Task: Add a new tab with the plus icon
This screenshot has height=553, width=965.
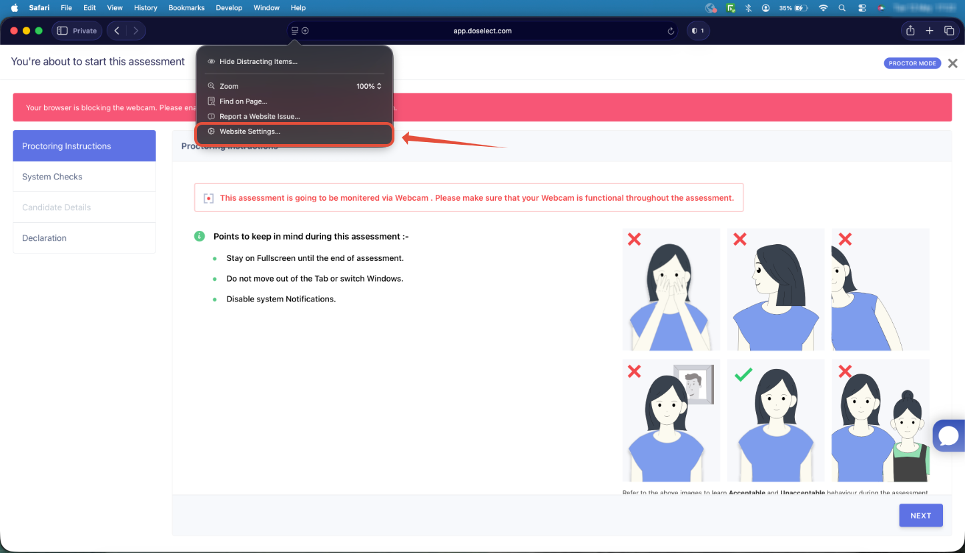Action: pyautogui.click(x=930, y=31)
